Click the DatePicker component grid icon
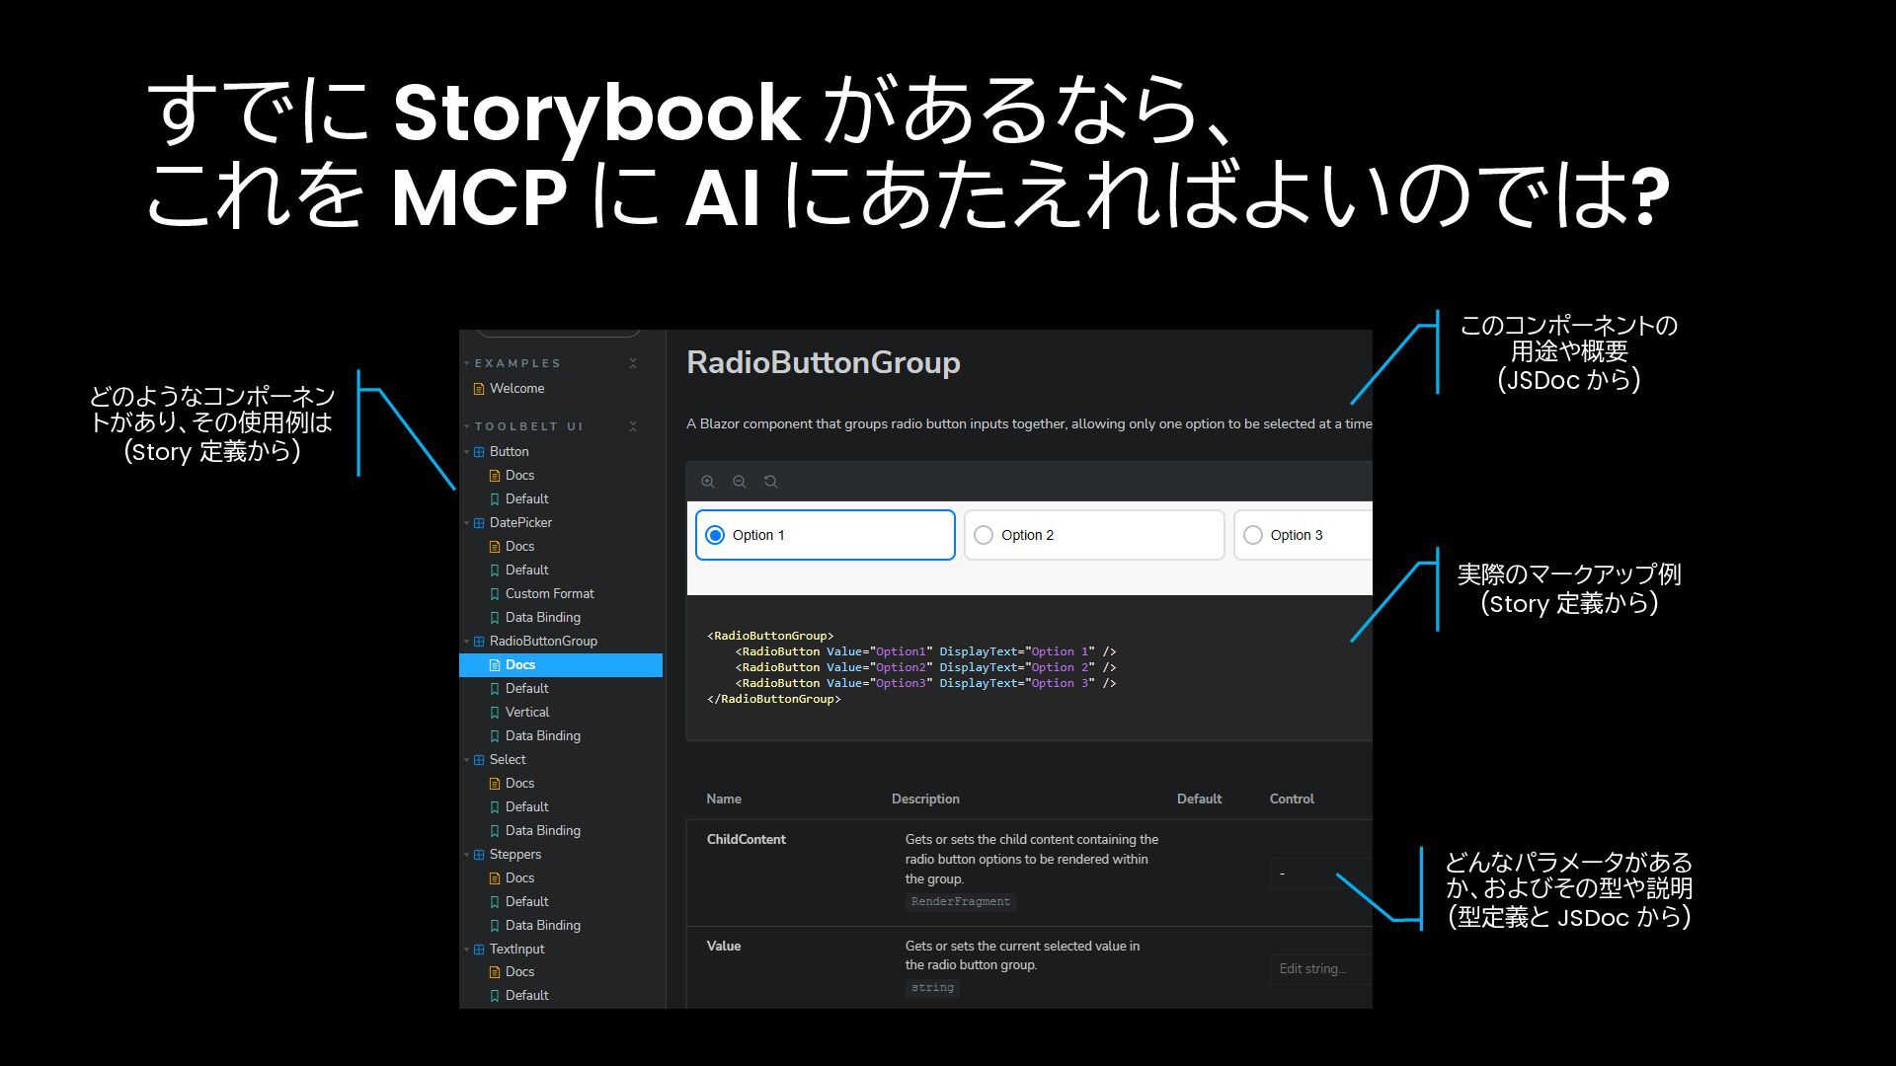Image resolution: width=1896 pixels, height=1066 pixels. tap(479, 523)
